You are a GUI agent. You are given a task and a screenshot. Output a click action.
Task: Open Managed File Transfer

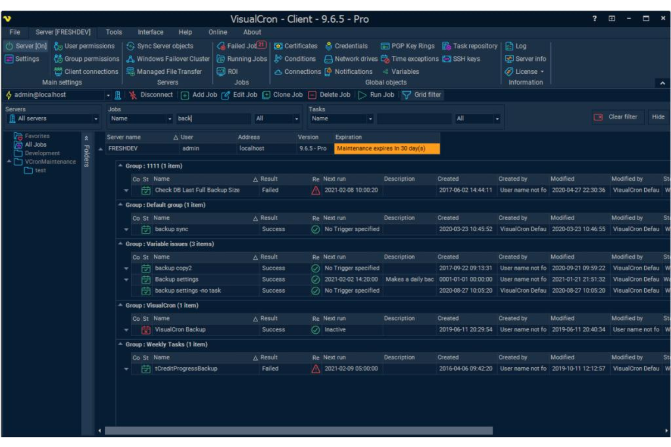click(x=169, y=71)
